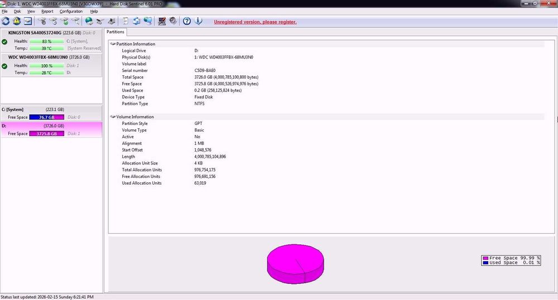
Task: Click the blue Used Space legend swatch
Action: coord(485,263)
